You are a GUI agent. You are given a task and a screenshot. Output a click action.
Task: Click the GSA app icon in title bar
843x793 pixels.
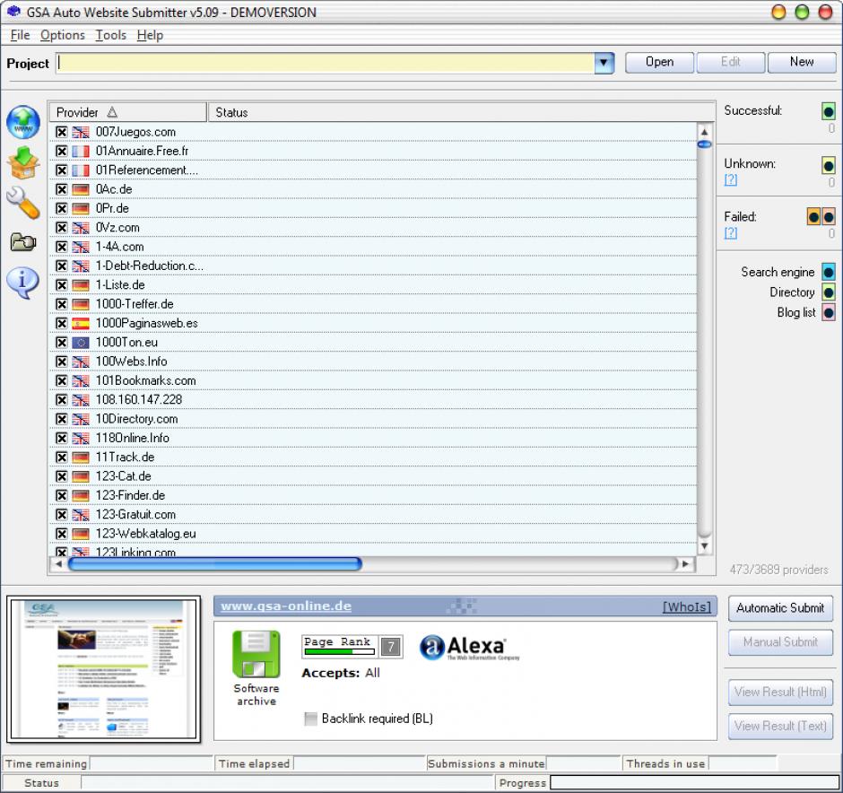coord(13,12)
